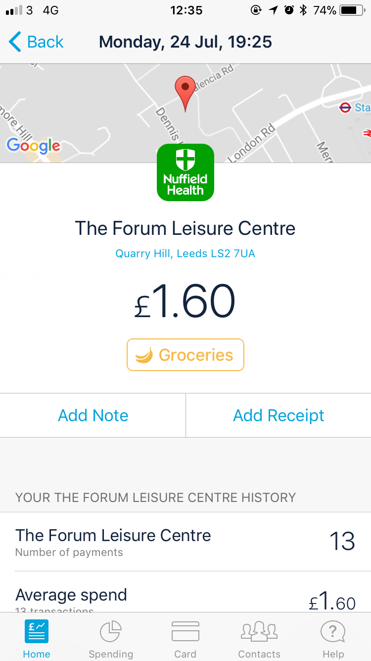
Task: Tap the Nuffield Health merchant logo
Action: click(185, 172)
